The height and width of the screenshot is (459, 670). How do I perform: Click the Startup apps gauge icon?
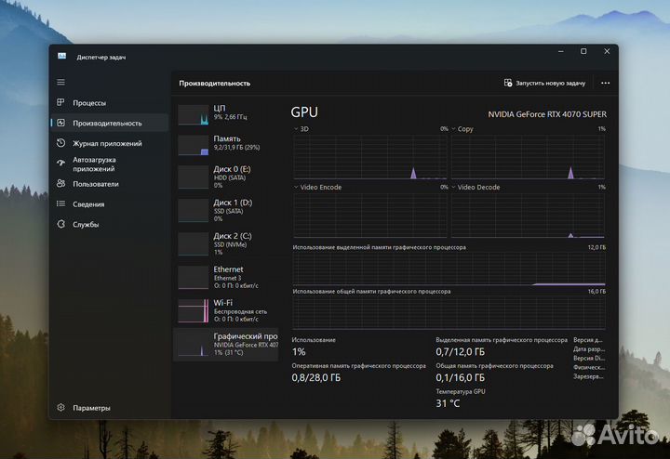point(60,163)
